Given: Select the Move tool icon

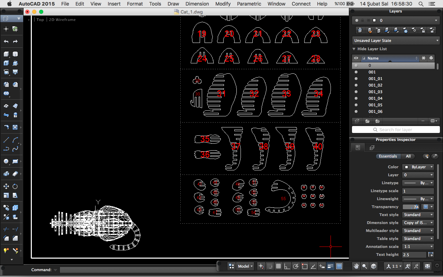Looking at the screenshot, I should pyautogui.click(x=6, y=186).
